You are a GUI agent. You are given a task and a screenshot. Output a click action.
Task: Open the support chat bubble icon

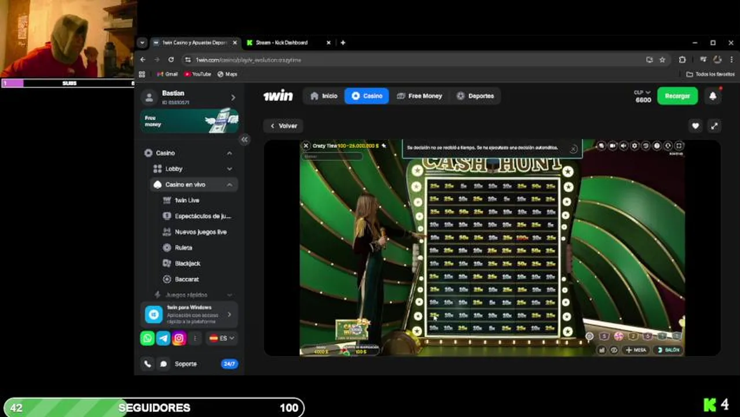pos(163,364)
